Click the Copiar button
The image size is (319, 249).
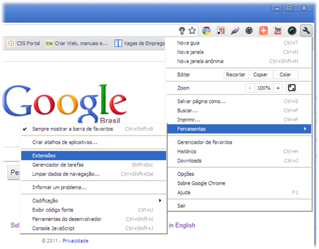pos(261,74)
